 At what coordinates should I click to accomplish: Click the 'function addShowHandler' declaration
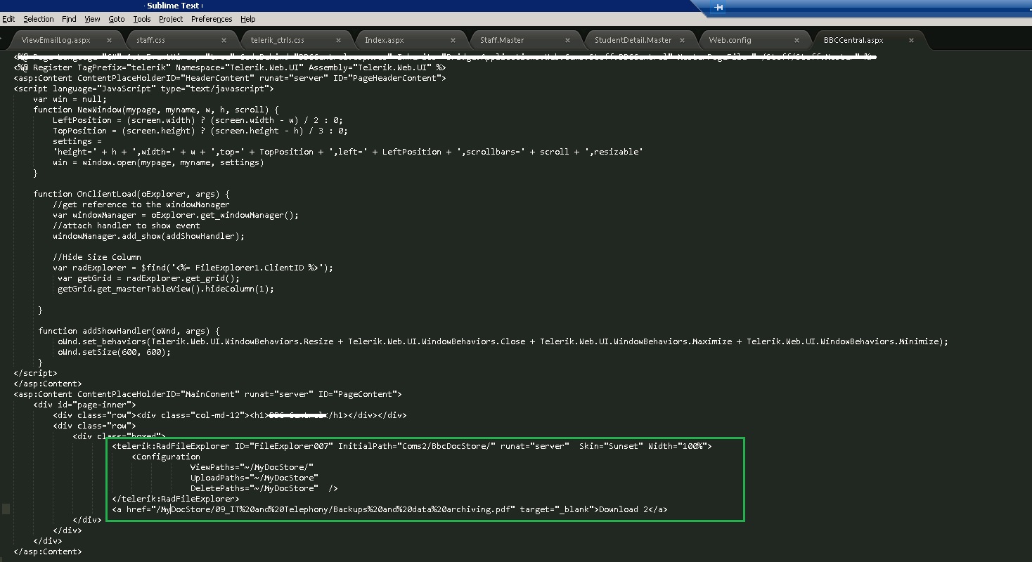tap(129, 331)
